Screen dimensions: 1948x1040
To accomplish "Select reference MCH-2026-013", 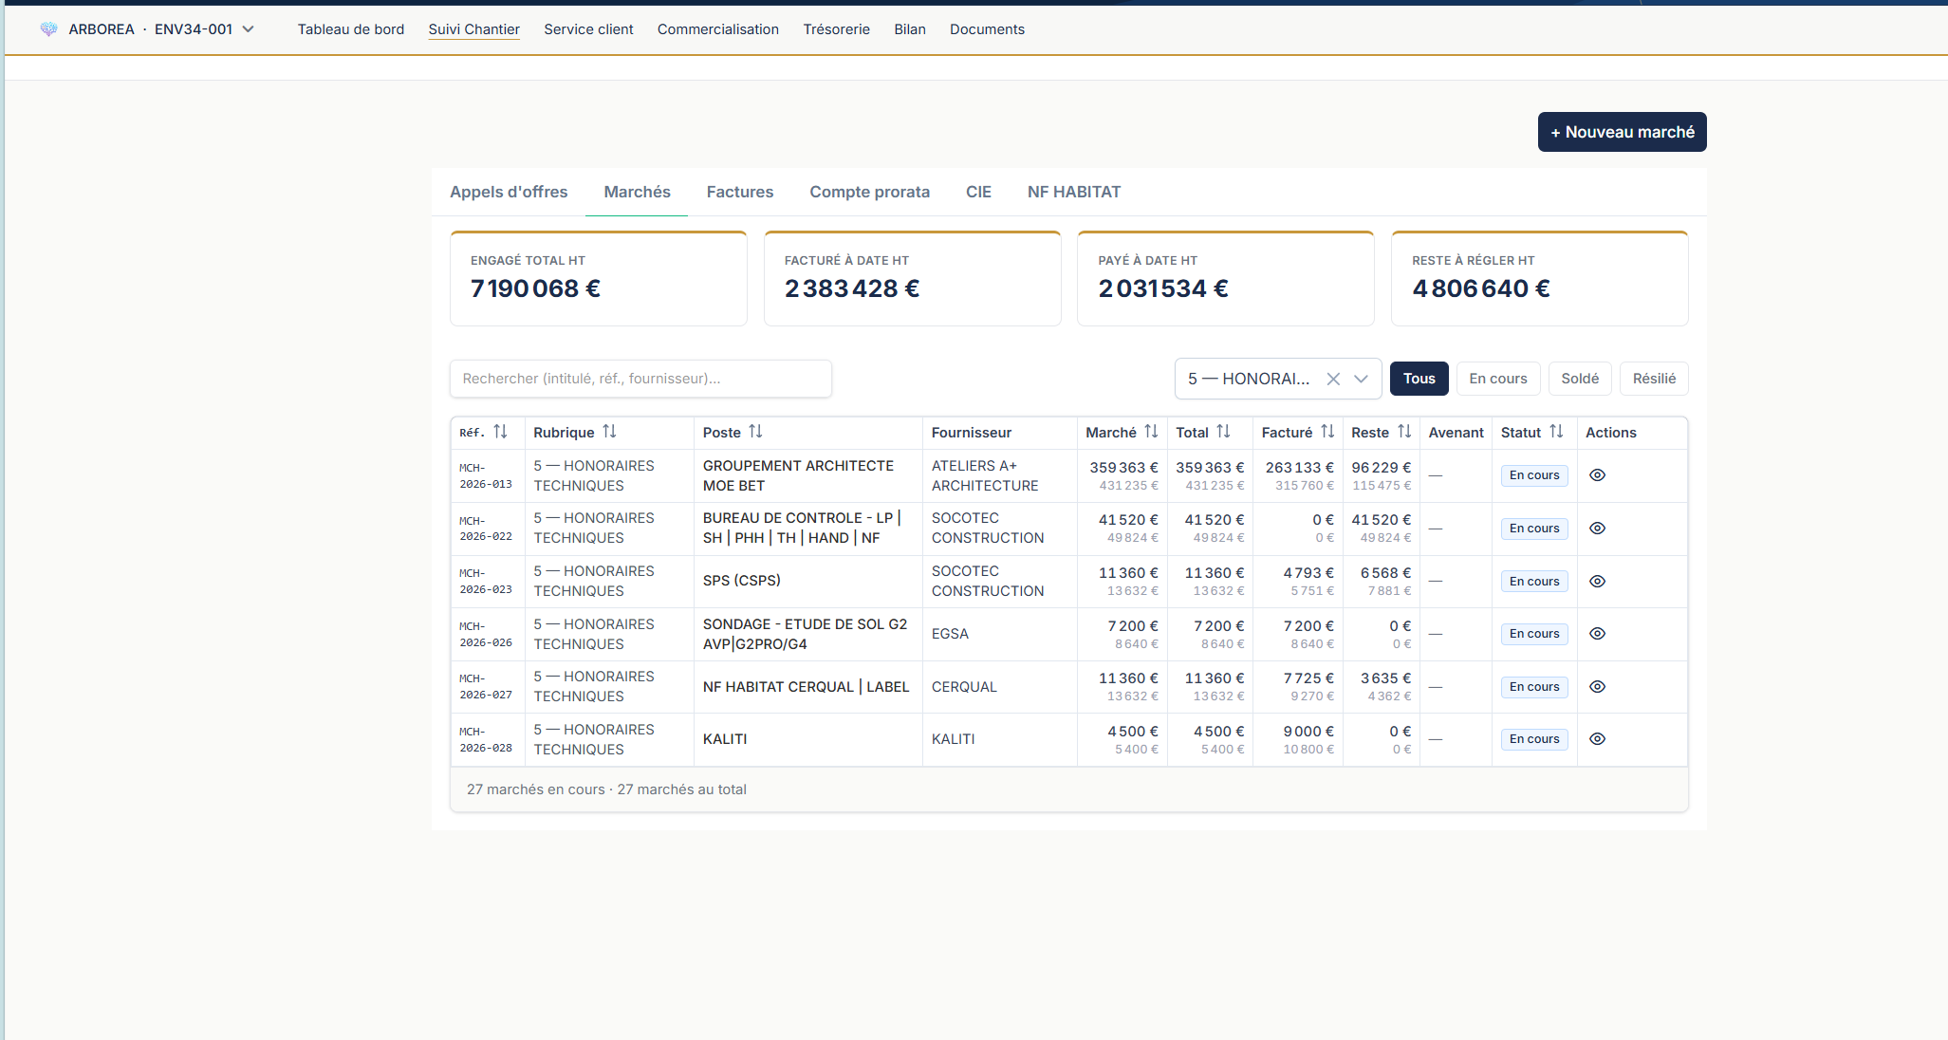I will click(486, 475).
